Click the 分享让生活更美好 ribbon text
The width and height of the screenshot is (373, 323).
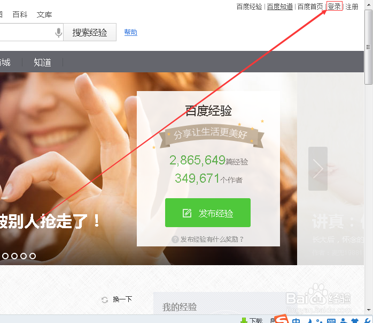211,133
